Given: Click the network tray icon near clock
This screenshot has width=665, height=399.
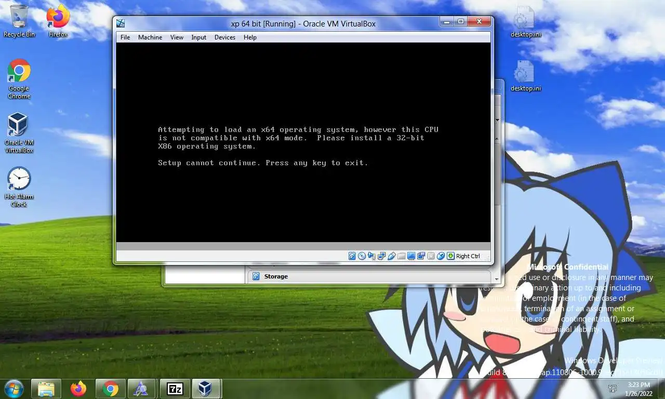Looking at the screenshot, I should (x=613, y=388).
